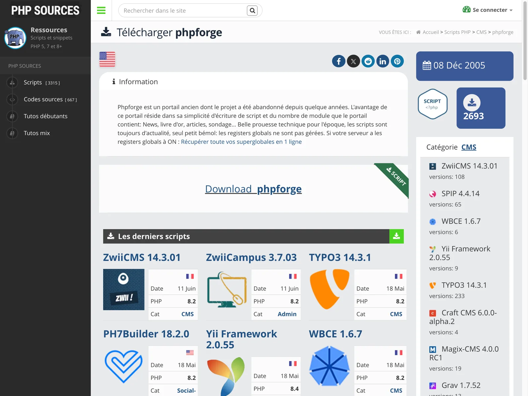Click TYPO3 14.3.1 in category sidebar
528x396 pixels.
pos(464,285)
